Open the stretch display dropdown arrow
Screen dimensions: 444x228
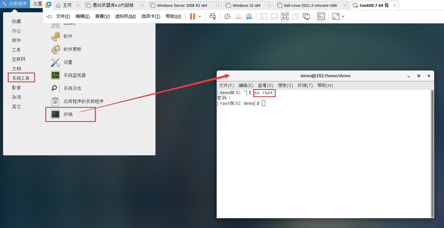[x=343, y=17]
